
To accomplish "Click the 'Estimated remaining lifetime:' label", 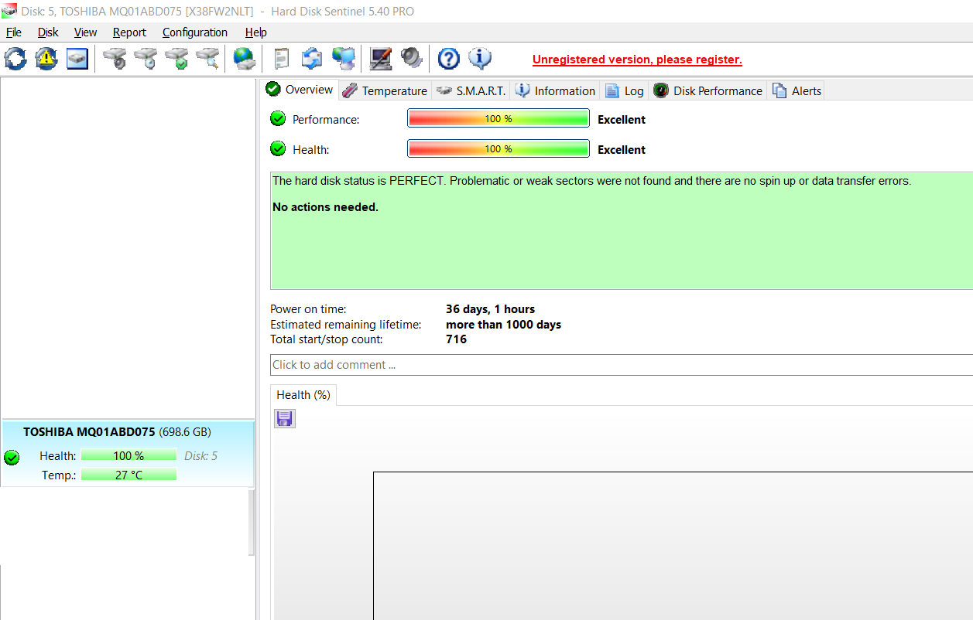I will point(345,325).
